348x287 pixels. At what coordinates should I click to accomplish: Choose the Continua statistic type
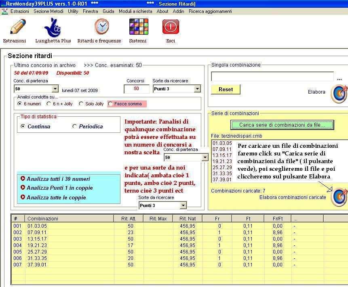click(x=23, y=126)
